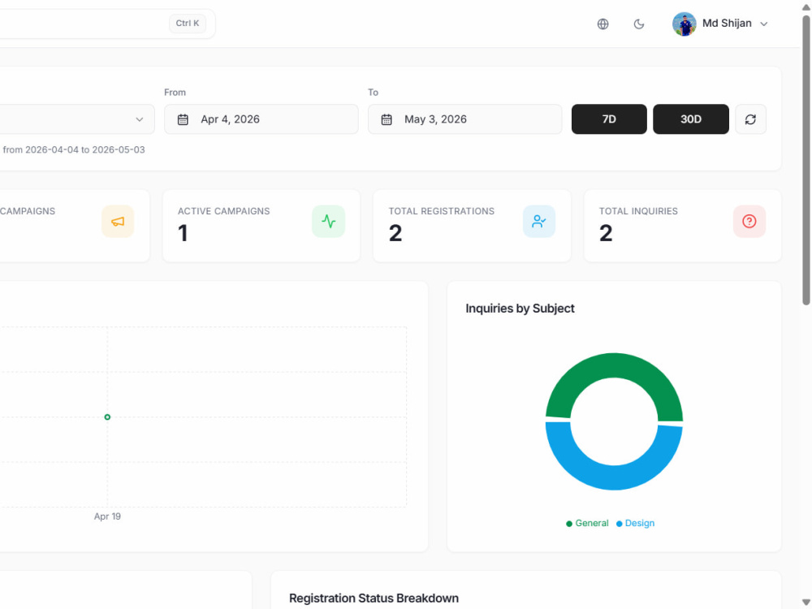Screen dimensions: 812x609
Task: Select the 30D range button
Action: 691,119
